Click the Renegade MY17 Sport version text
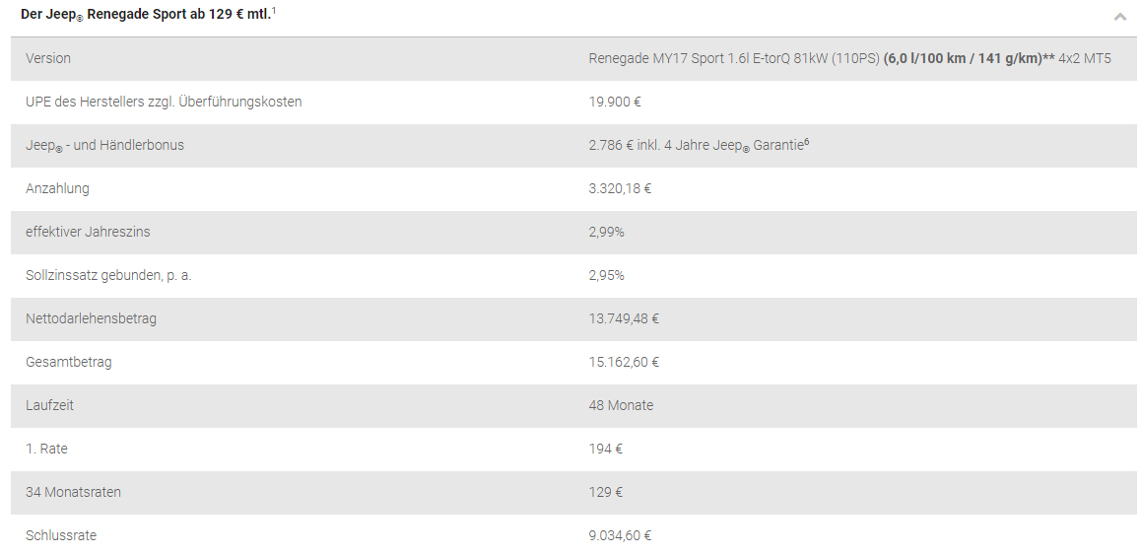Image resolution: width=1141 pixels, height=556 pixels. (850, 58)
